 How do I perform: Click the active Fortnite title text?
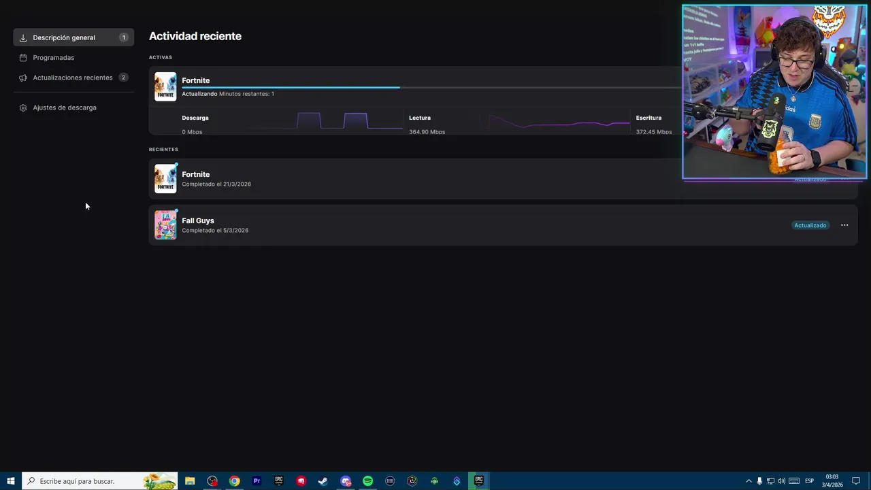(195, 80)
